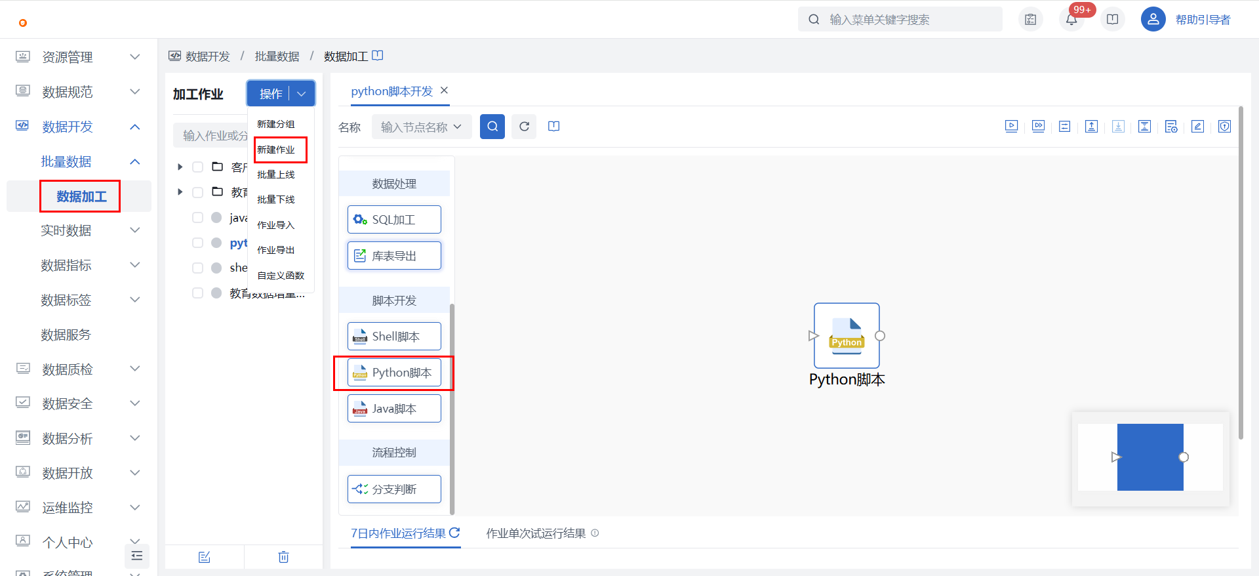1259x576 pixels.
Task: Switch to 作业单次试运行结果 tab
Action: (x=536, y=533)
